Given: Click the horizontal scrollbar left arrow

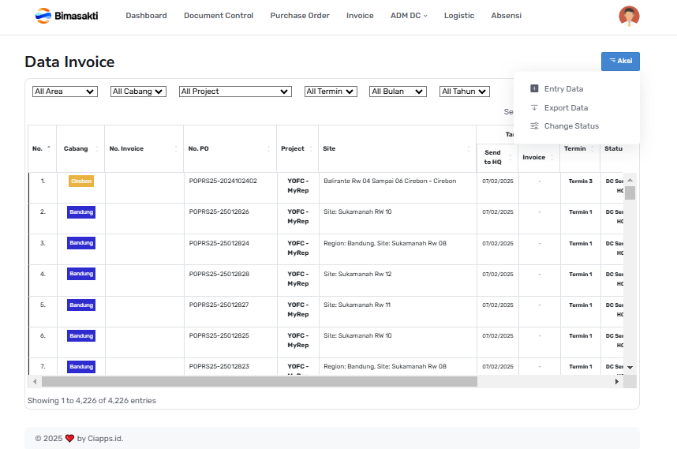Looking at the screenshot, I should coord(35,382).
